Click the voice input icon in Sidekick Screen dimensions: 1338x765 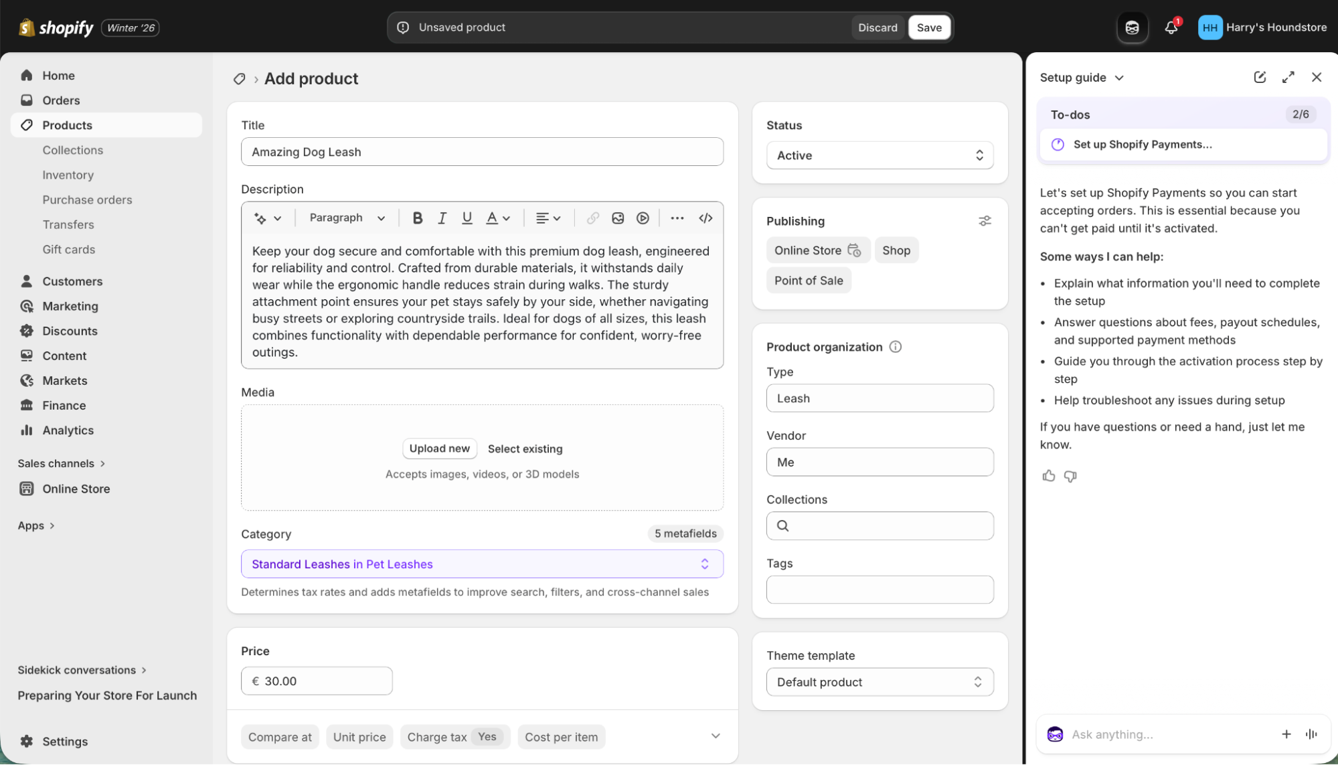tap(1311, 734)
